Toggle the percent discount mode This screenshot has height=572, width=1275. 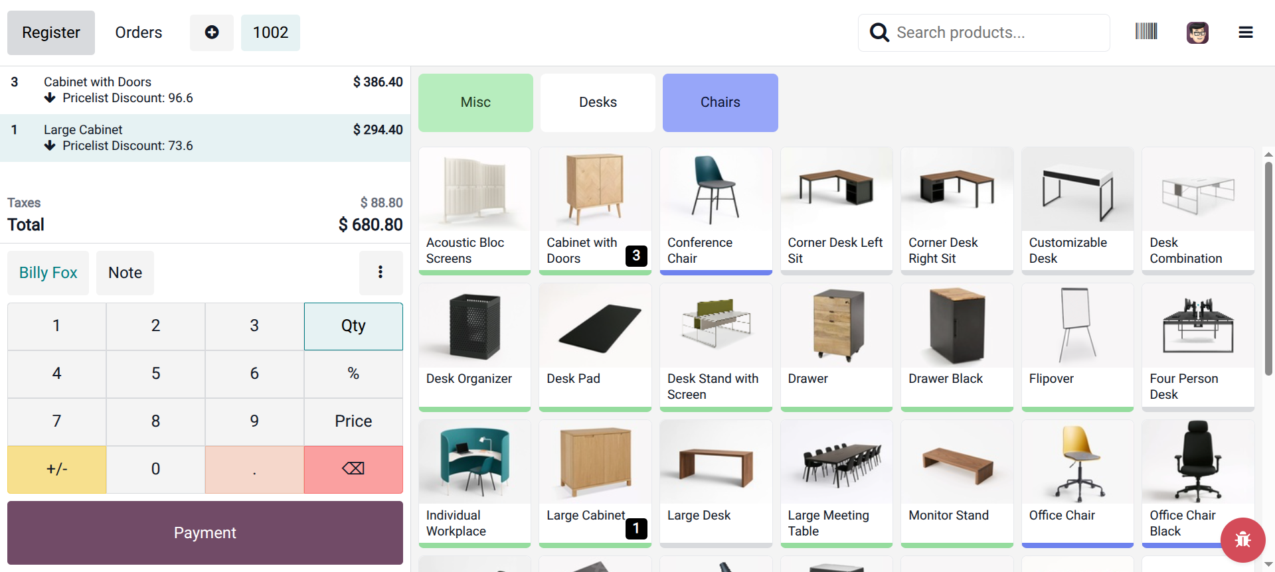pos(353,374)
